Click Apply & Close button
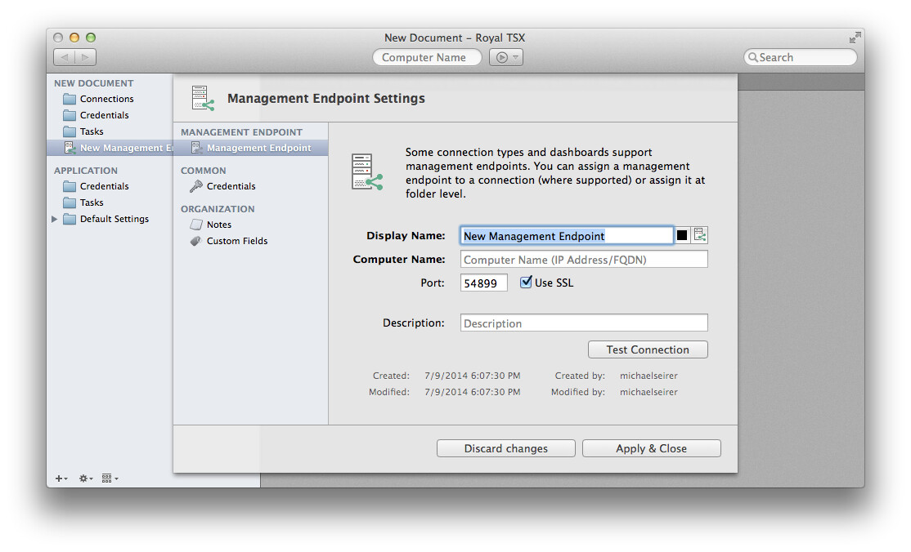The height and width of the screenshot is (552, 911). click(651, 448)
